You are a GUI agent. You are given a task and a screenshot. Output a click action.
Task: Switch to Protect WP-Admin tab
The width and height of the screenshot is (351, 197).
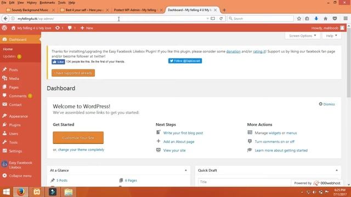(x=135, y=10)
